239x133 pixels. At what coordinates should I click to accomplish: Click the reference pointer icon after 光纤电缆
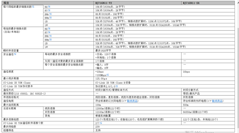[210, 101]
